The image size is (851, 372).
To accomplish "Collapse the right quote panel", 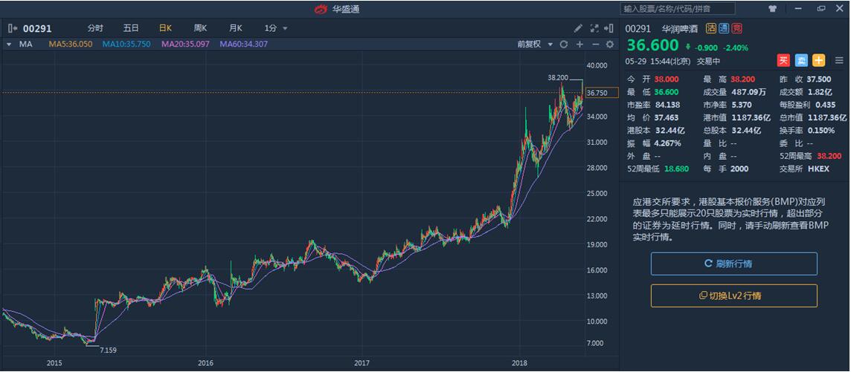I will tap(610, 28).
